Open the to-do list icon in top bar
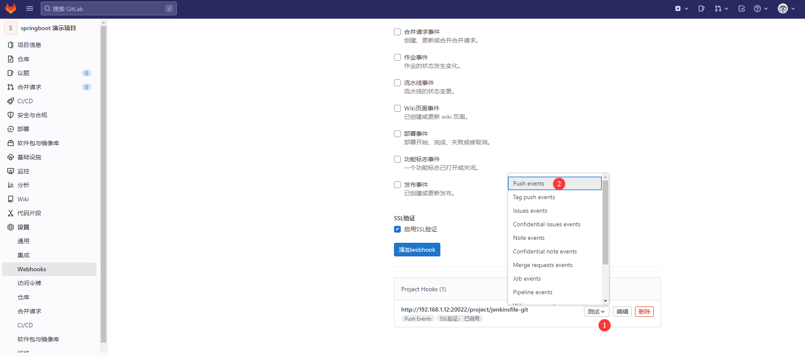The width and height of the screenshot is (805, 357). click(742, 8)
